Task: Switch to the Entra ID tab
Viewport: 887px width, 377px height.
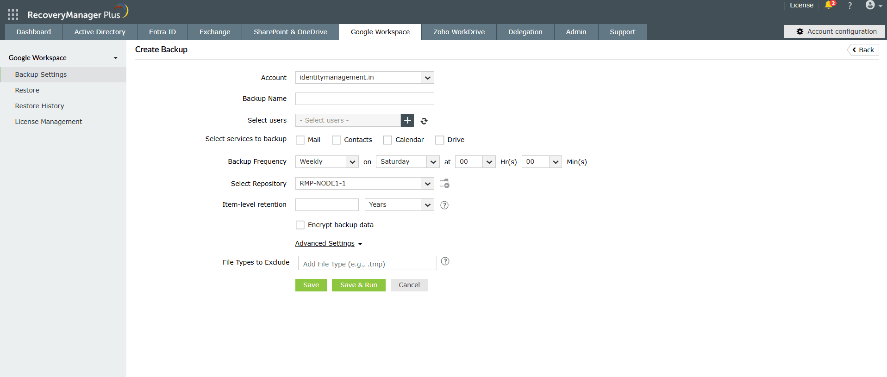Action: tap(162, 32)
